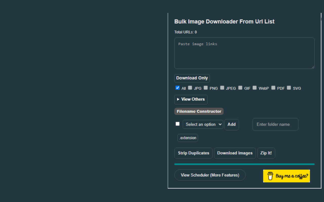Select the WebP checkbox

coord(255,88)
